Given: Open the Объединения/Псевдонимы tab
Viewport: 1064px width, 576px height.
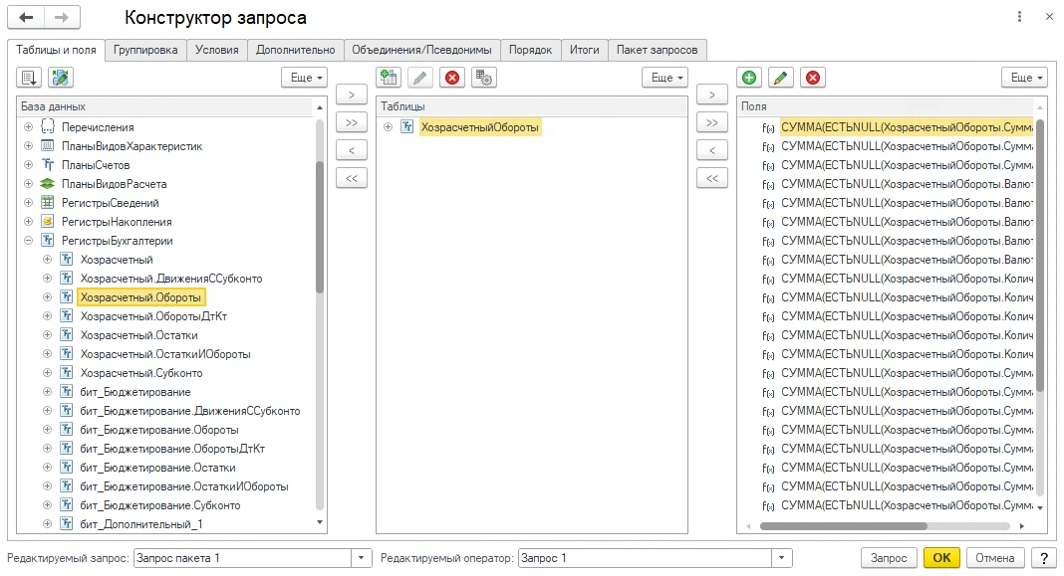Looking at the screenshot, I should tap(421, 50).
